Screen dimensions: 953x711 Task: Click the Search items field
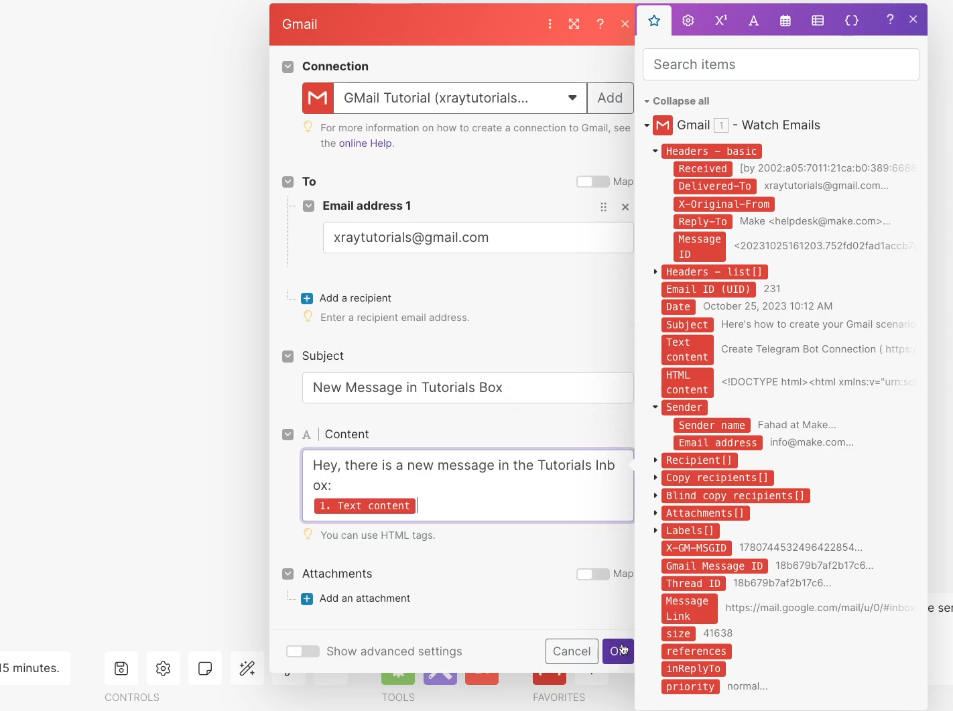(x=781, y=65)
